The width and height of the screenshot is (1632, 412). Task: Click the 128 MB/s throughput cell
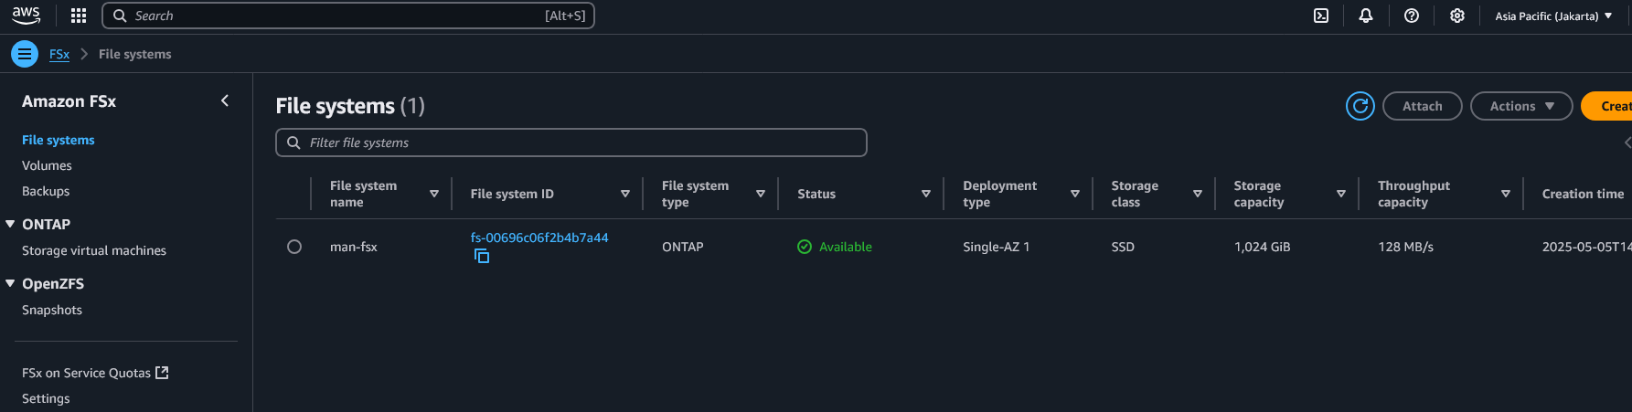click(1406, 247)
